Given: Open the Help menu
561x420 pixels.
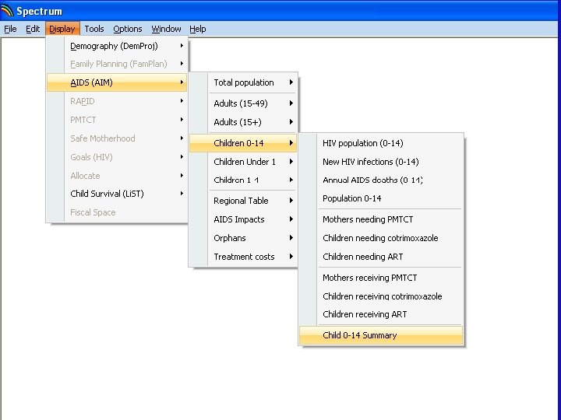Looking at the screenshot, I should pos(197,29).
